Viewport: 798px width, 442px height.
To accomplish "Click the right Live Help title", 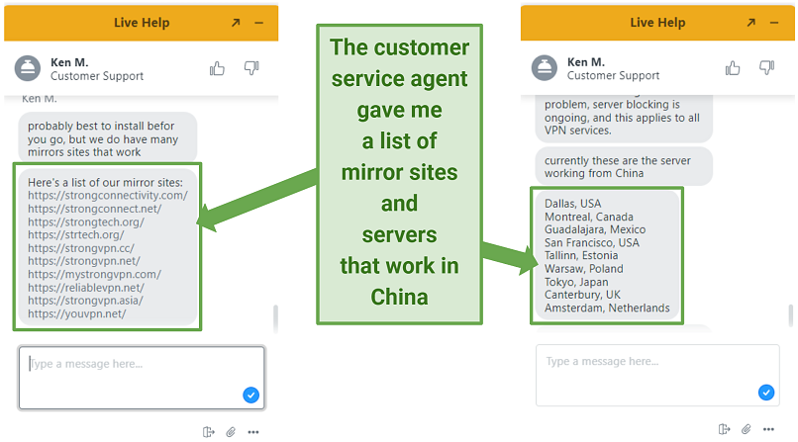I will coord(657,23).
